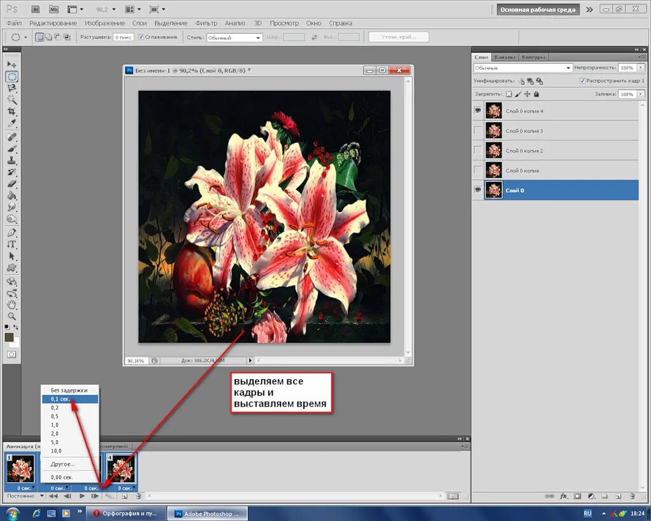Switch to the Контуры tab
651x521 pixels.
coord(533,57)
